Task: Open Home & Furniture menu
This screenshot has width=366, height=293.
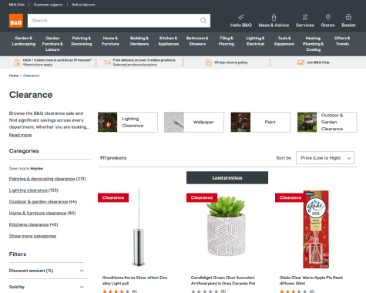Action: [x=110, y=41]
